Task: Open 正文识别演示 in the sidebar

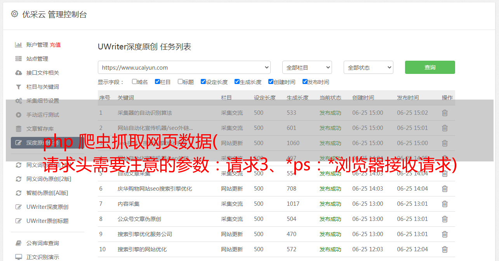Action: [x=43, y=257]
